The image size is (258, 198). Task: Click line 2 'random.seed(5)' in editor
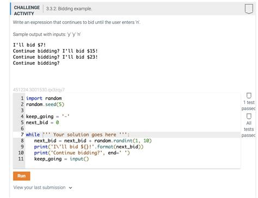pyautogui.click(x=45, y=104)
